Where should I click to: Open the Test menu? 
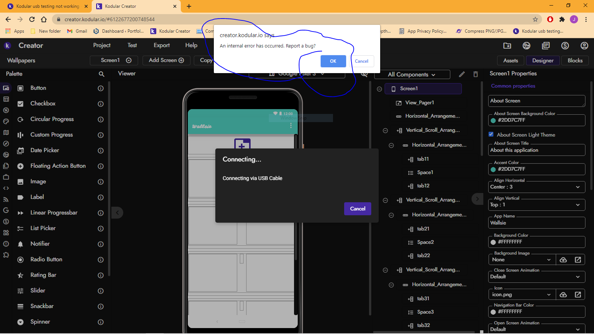tap(132, 45)
